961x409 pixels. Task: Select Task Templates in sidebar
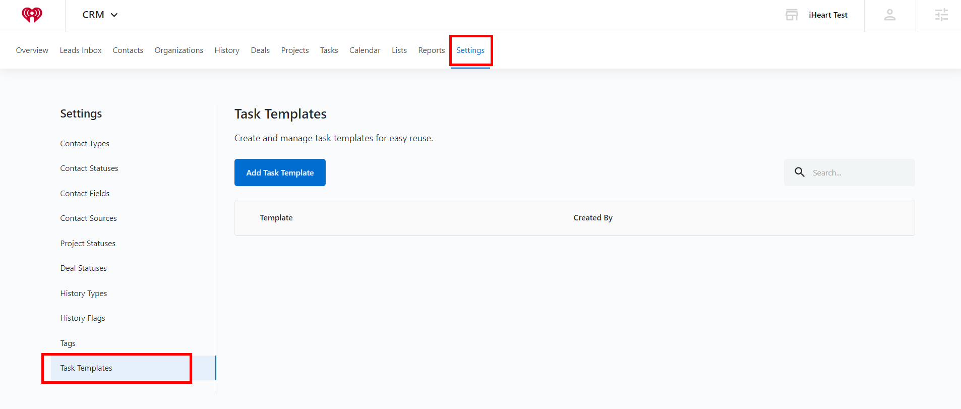click(133, 368)
